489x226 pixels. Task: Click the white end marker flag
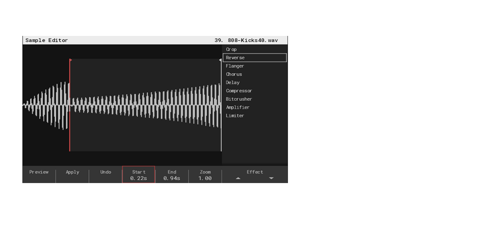click(x=220, y=60)
